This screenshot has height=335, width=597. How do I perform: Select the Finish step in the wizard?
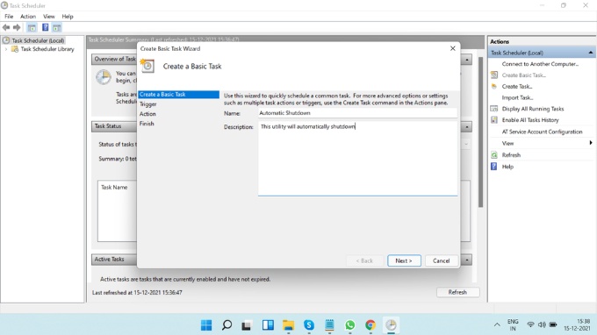tap(147, 124)
